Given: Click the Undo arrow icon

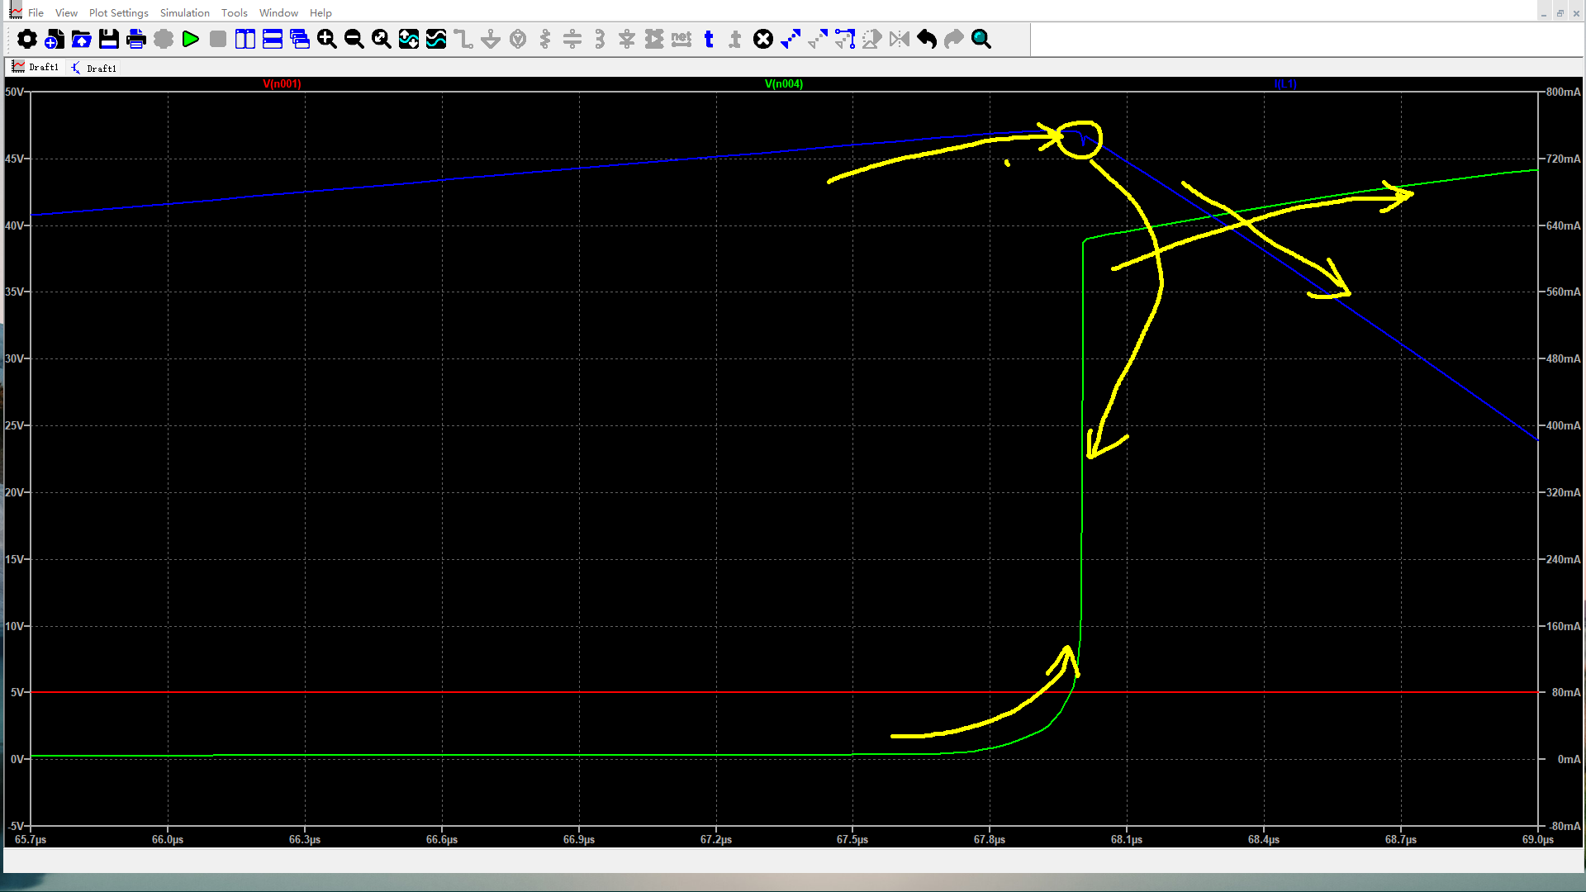Looking at the screenshot, I should coord(927,39).
